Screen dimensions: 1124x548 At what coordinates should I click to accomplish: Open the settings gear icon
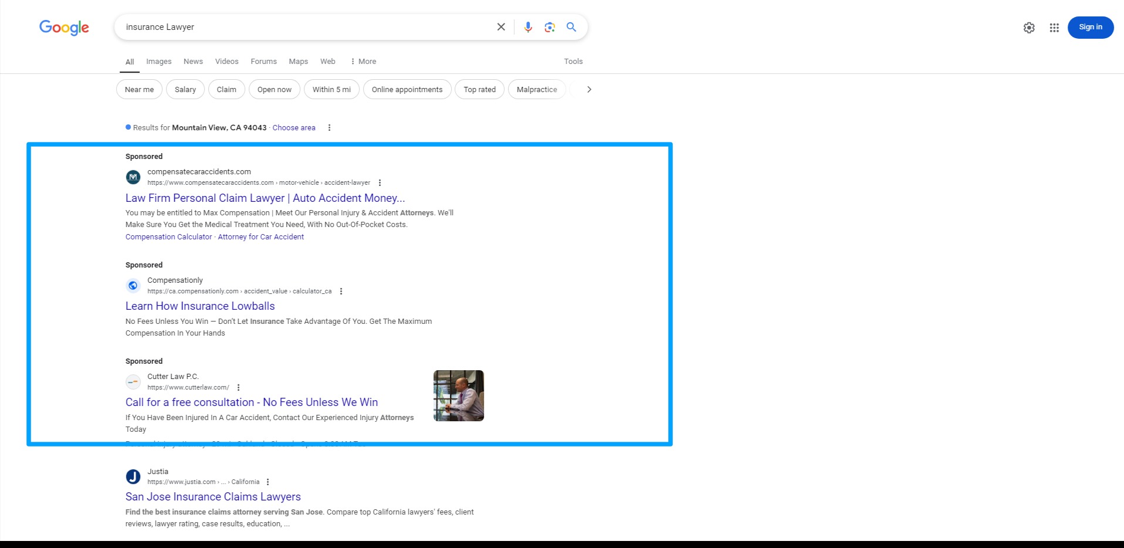pyautogui.click(x=1029, y=28)
